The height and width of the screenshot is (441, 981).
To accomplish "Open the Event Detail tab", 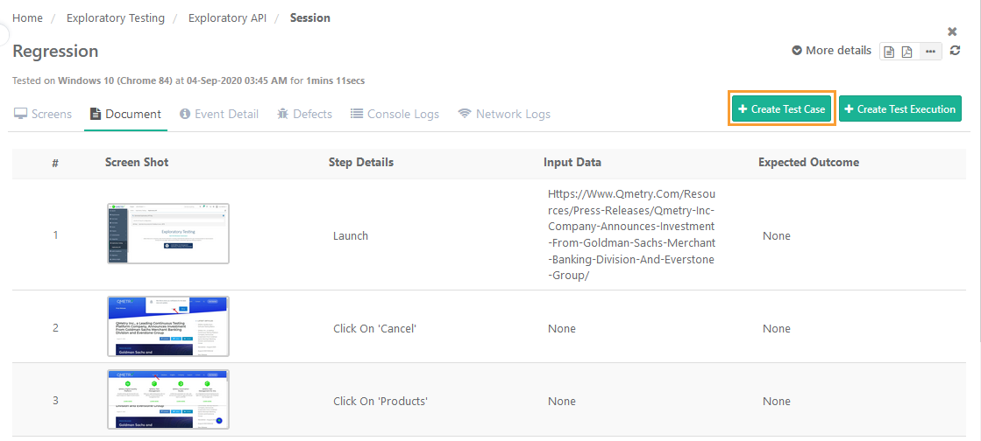I will pos(219,115).
